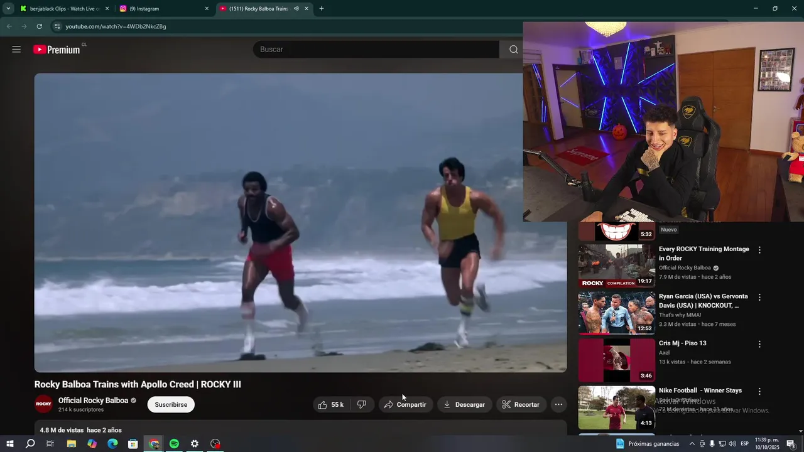804x452 pixels.
Task: Close the Instagram tab
Action: (x=207, y=9)
